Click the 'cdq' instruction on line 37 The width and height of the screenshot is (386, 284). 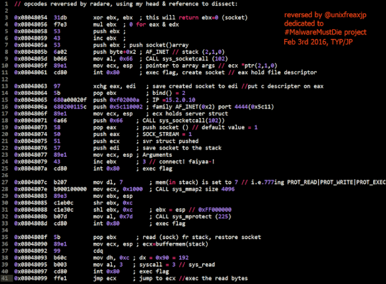point(98,251)
